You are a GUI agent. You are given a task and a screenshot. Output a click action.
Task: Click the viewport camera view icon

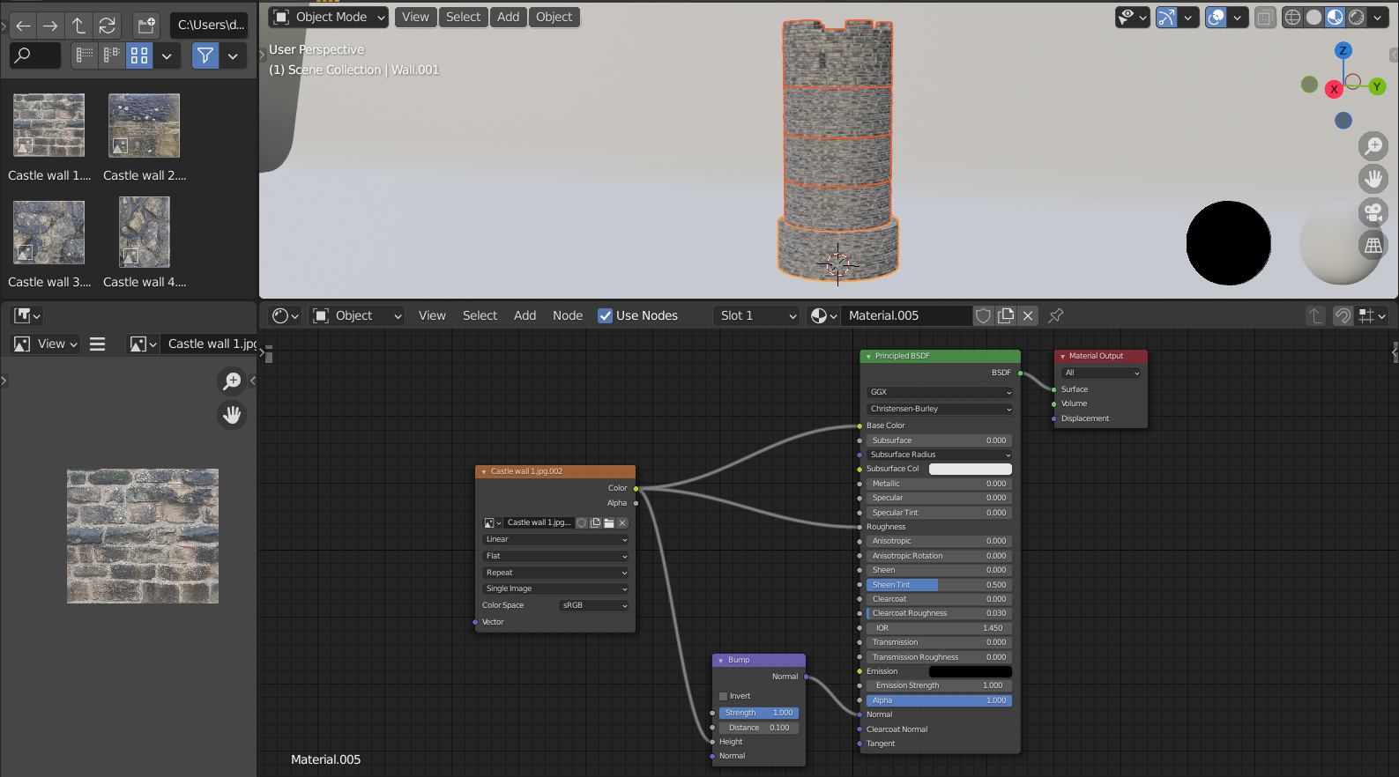point(1373,212)
